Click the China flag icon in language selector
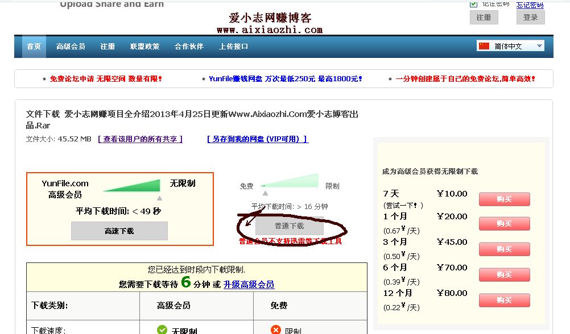This screenshot has height=334, width=570. coord(484,46)
